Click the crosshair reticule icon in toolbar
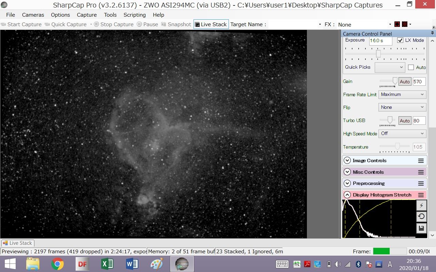The image size is (436, 272). [405, 24]
